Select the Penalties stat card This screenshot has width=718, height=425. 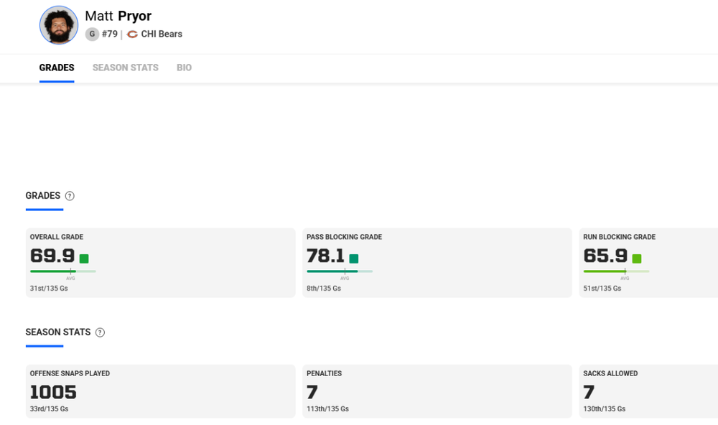coord(437,391)
